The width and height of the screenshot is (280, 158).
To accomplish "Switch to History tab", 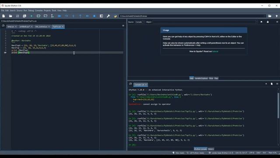I will 211,149.
